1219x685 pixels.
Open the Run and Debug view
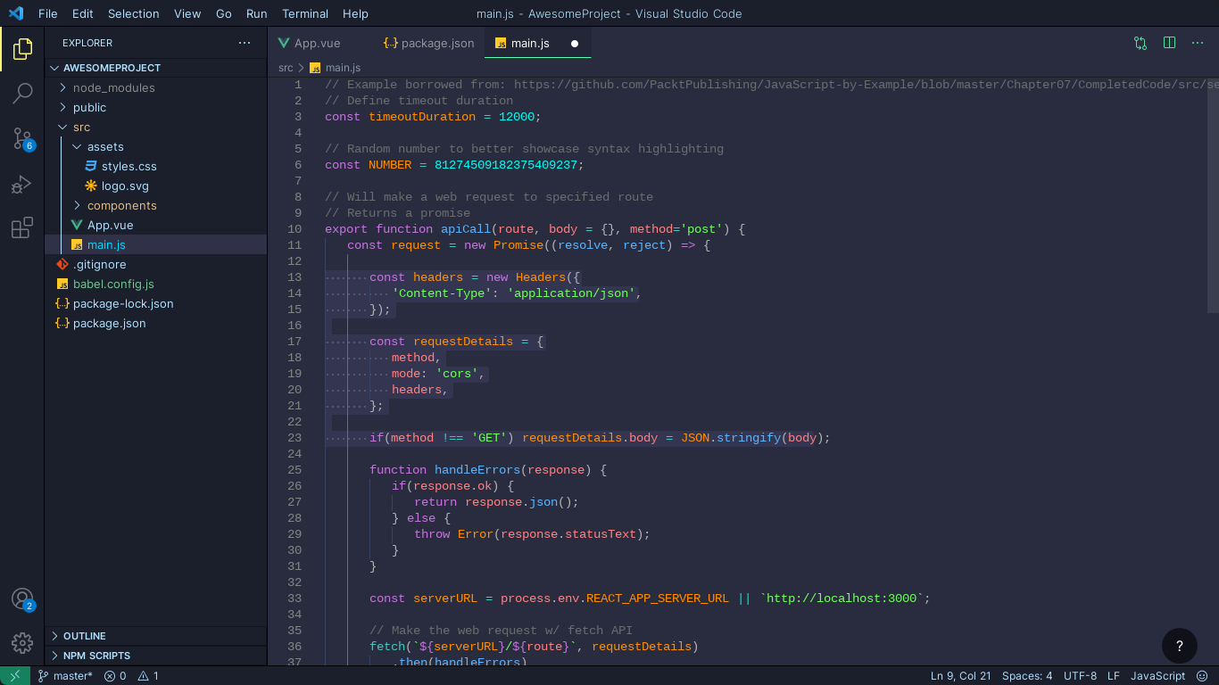point(22,185)
